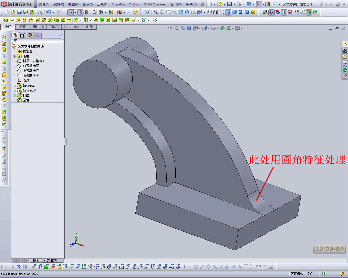Image resolution: width=348 pixels, height=278 pixels.
Task: Toggle the Section View tool
Action: tap(247, 12)
